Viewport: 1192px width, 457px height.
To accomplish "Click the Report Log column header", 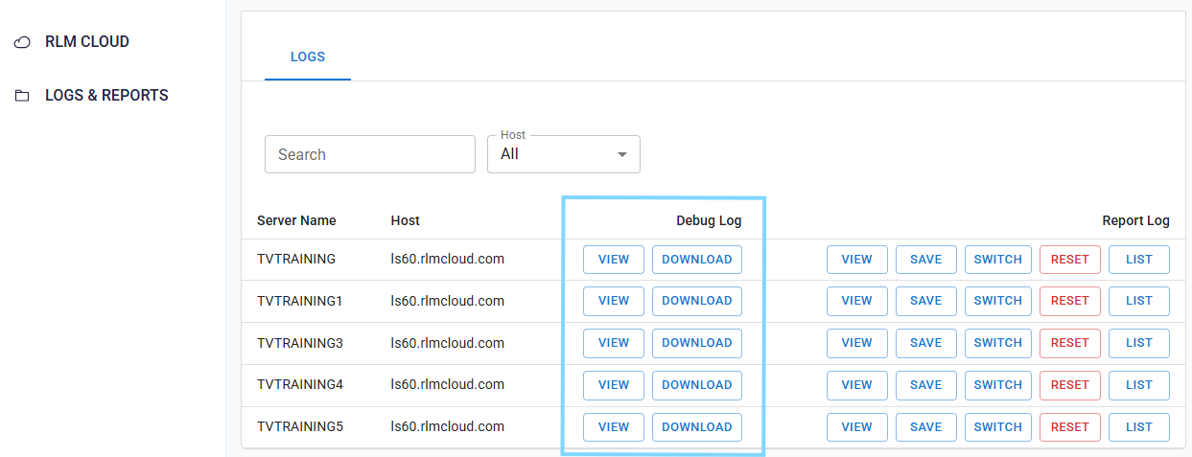I will (x=1135, y=220).
